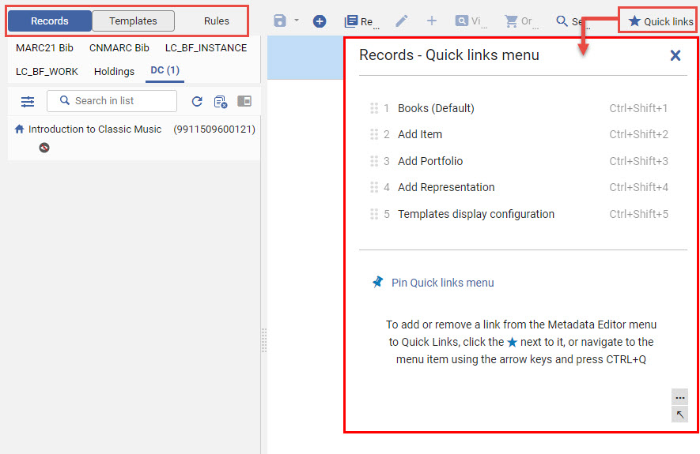700x454 pixels.
Task: Click the pencil editing actions icon
Action: tap(401, 21)
